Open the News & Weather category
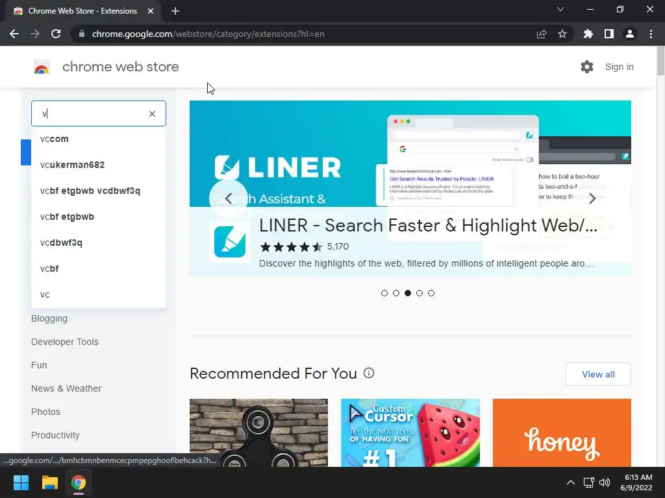This screenshot has width=665, height=498. tap(66, 388)
